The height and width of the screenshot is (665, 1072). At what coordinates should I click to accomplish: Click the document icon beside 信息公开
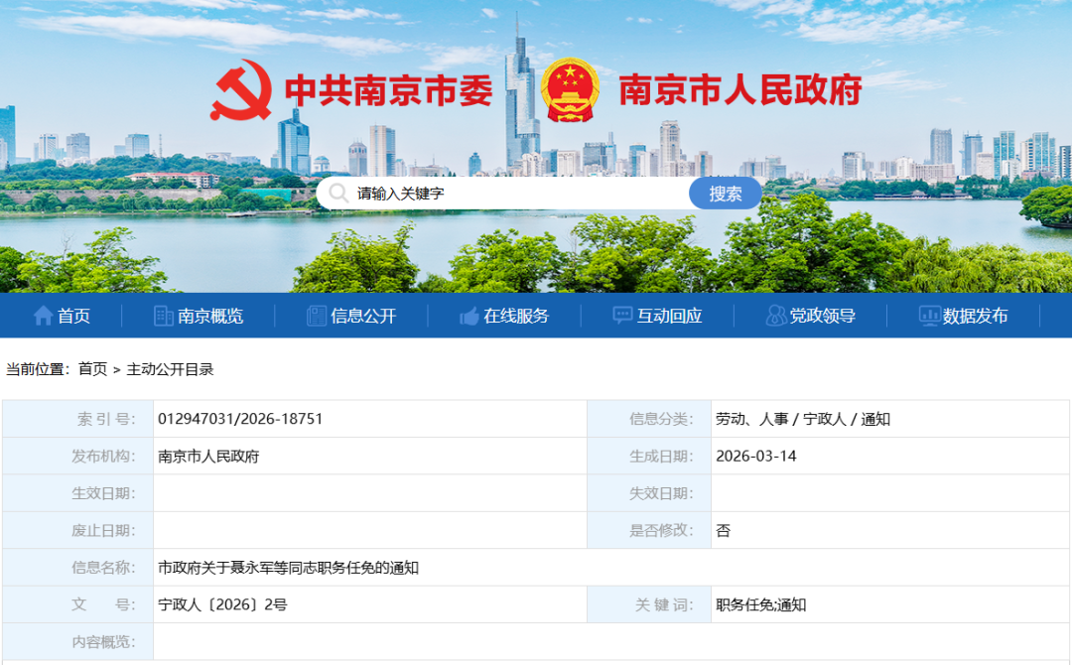coord(317,316)
